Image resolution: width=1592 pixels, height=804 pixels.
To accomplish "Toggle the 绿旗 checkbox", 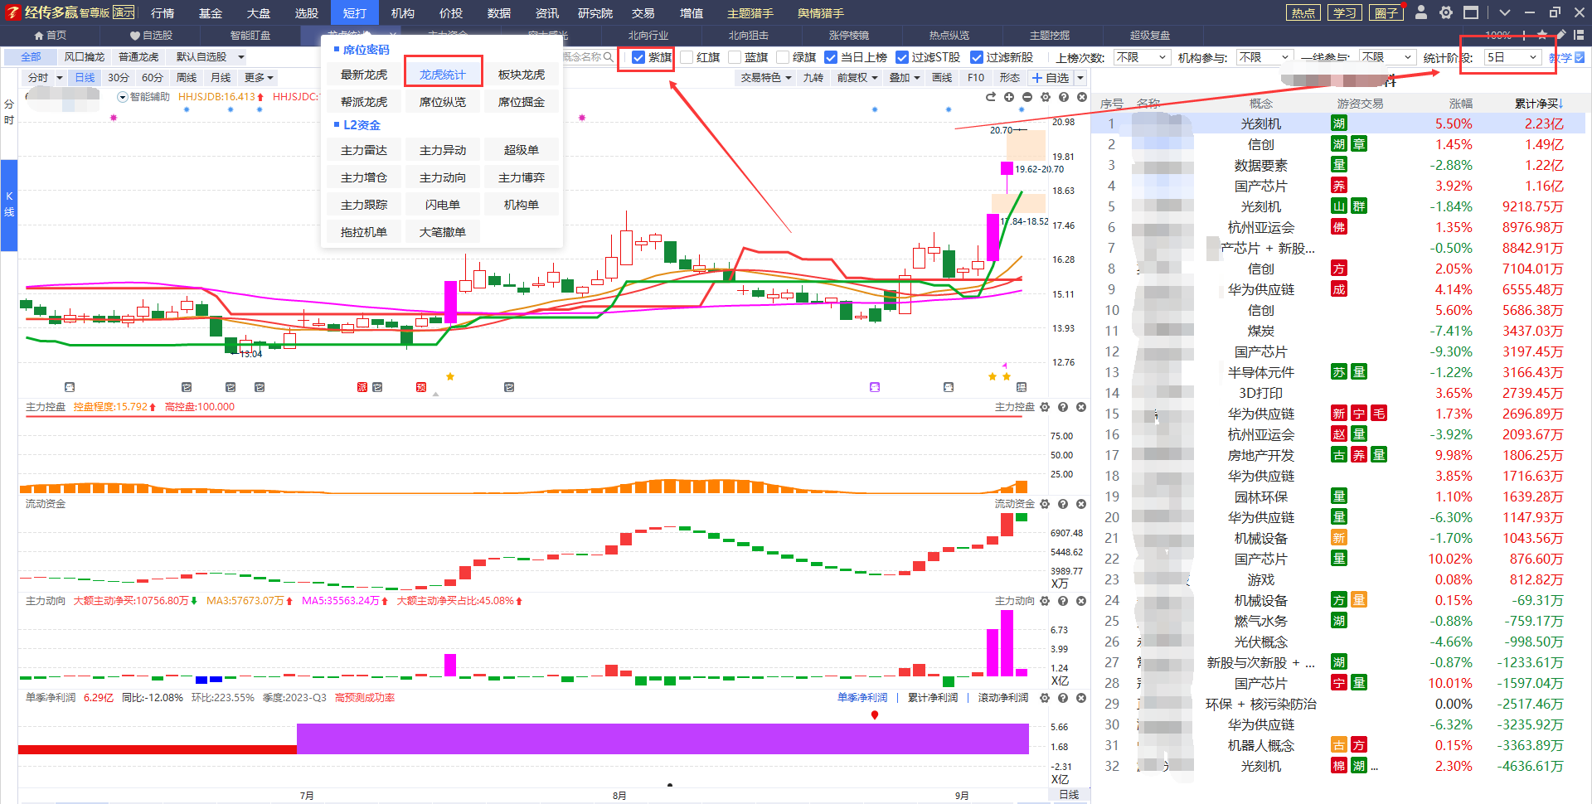I will [783, 57].
